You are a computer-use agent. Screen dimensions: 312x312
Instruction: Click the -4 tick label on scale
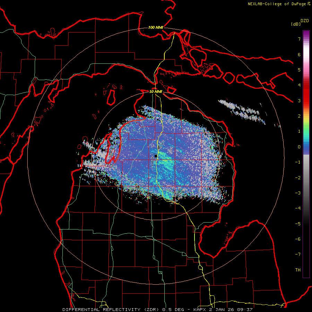(298, 208)
